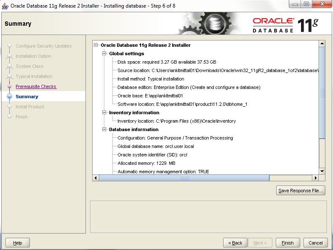Click the horizontal scrollbar thumb
The width and height of the screenshot is (333, 250).
click(x=184, y=178)
